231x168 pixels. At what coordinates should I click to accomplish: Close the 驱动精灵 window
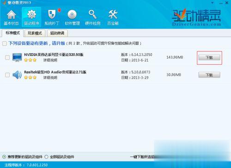(227, 3)
